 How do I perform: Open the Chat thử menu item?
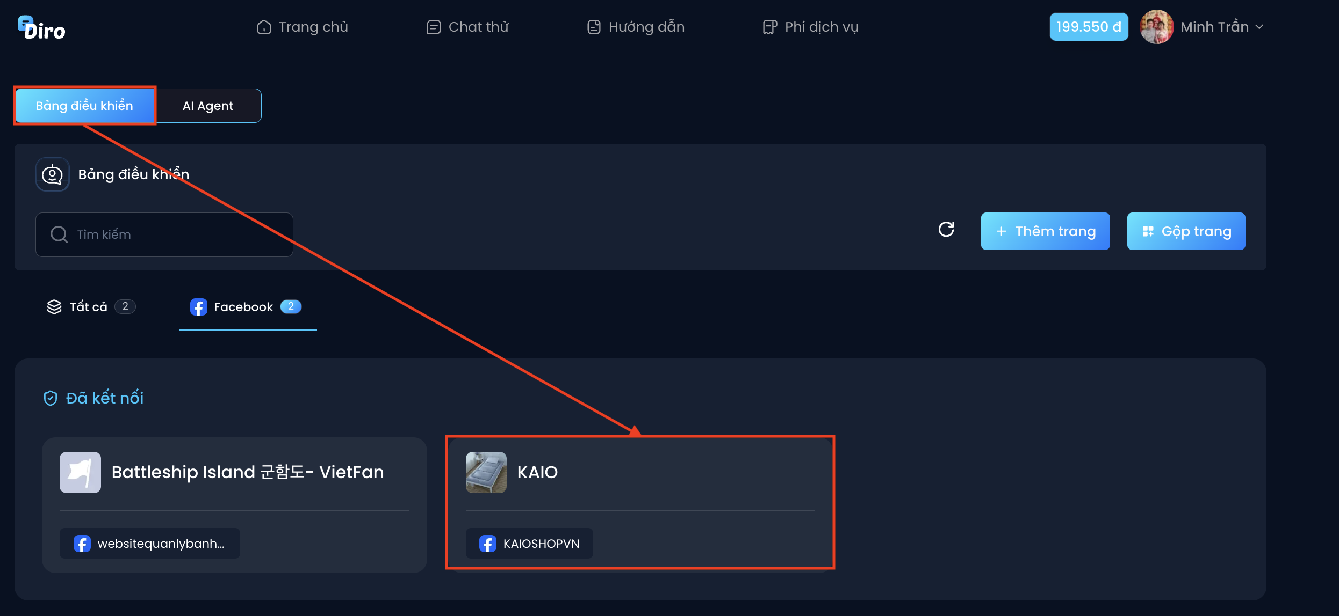coord(467,27)
